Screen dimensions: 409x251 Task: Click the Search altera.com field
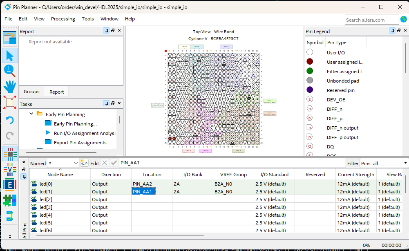click(x=372, y=20)
